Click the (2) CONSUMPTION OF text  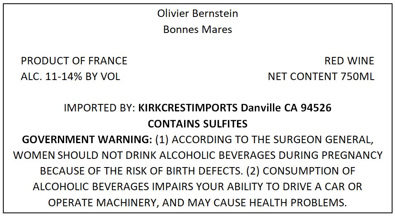(x=301, y=171)
